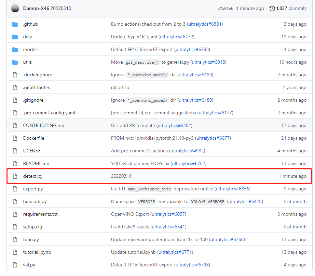Open pull request ultralytics#6428 link
315x276 pixels.
(245, 202)
